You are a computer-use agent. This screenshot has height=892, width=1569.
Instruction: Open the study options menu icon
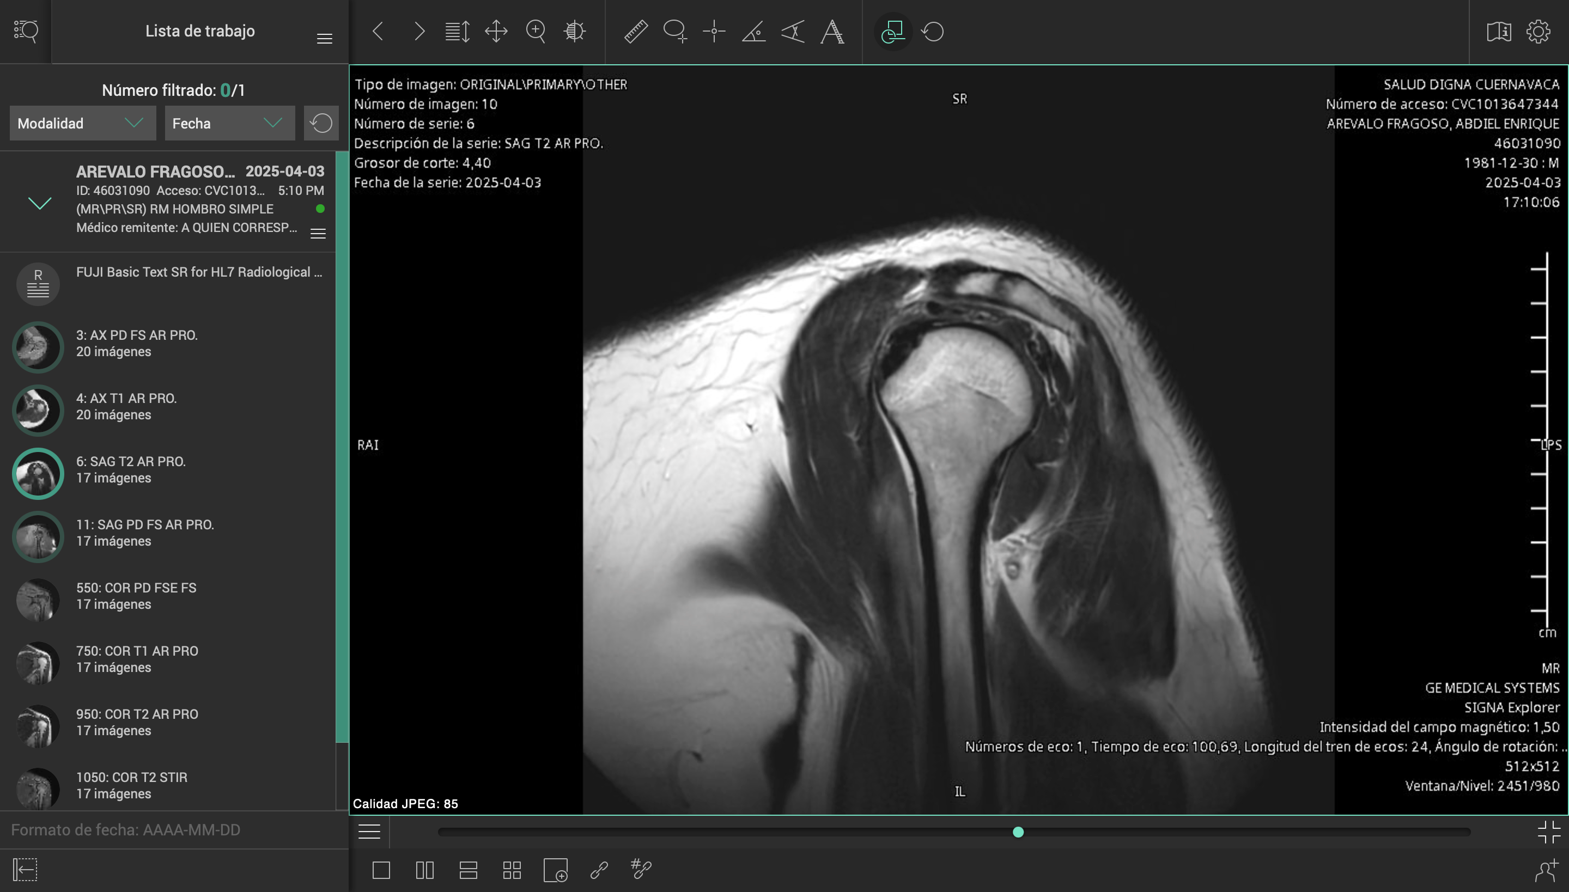[318, 234]
